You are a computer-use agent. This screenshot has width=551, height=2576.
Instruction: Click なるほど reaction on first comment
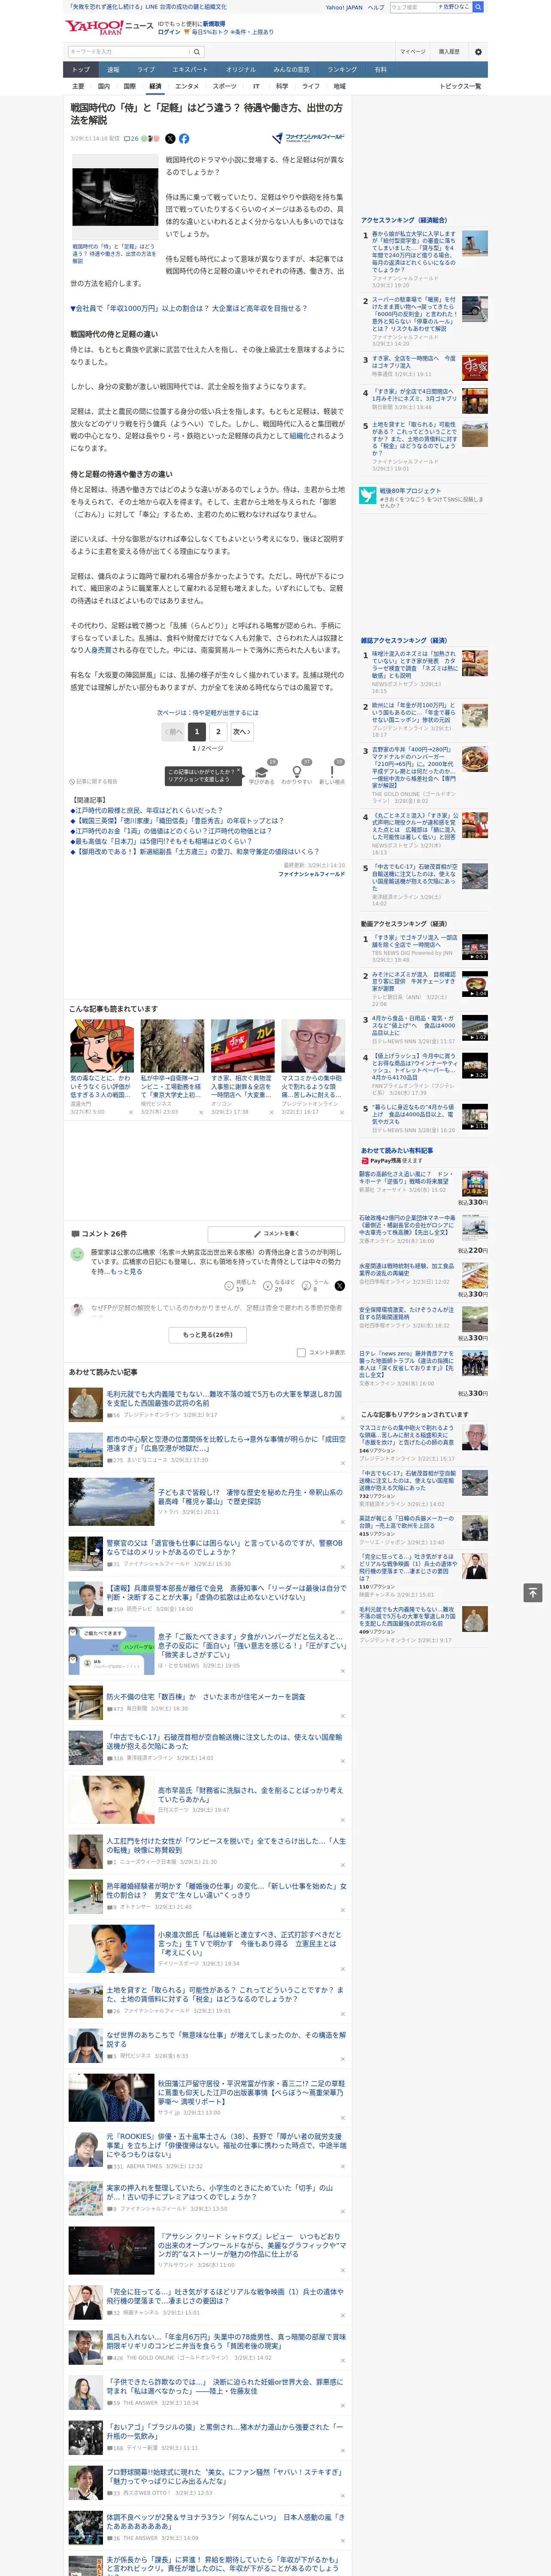coord(279,1285)
